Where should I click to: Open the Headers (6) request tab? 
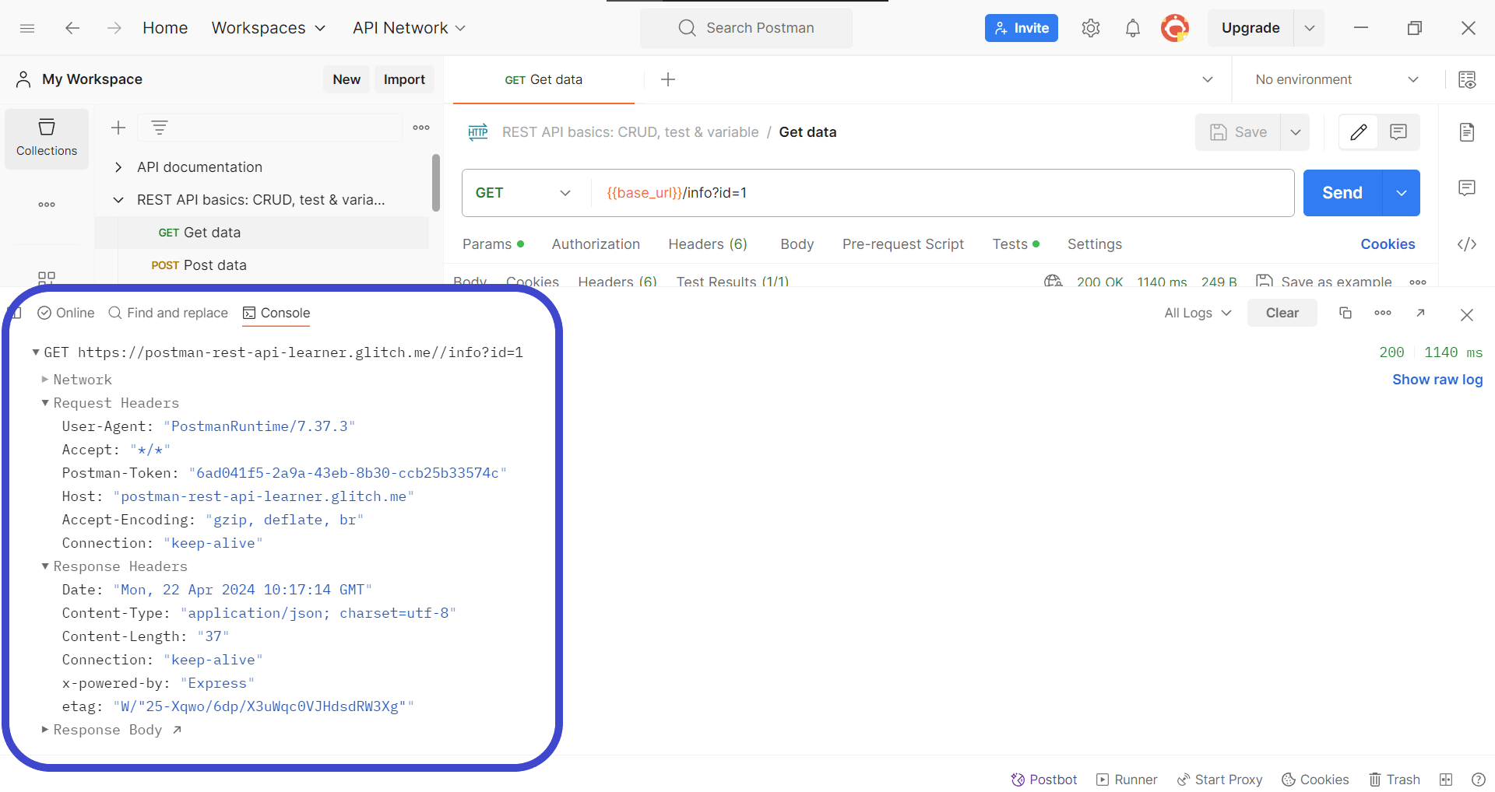coord(708,244)
